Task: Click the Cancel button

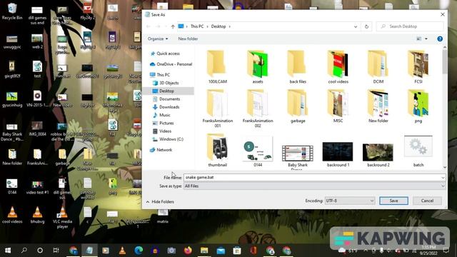Action: click(x=427, y=201)
